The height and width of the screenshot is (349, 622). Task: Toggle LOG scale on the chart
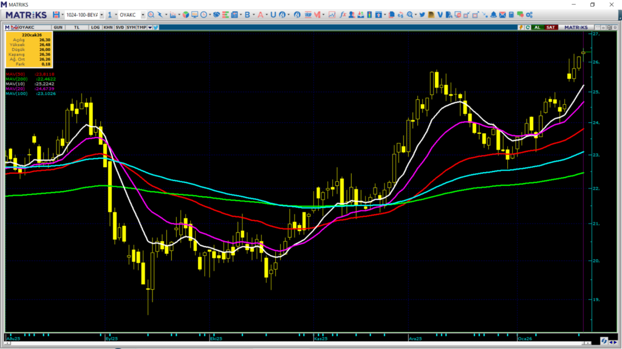[95, 27]
